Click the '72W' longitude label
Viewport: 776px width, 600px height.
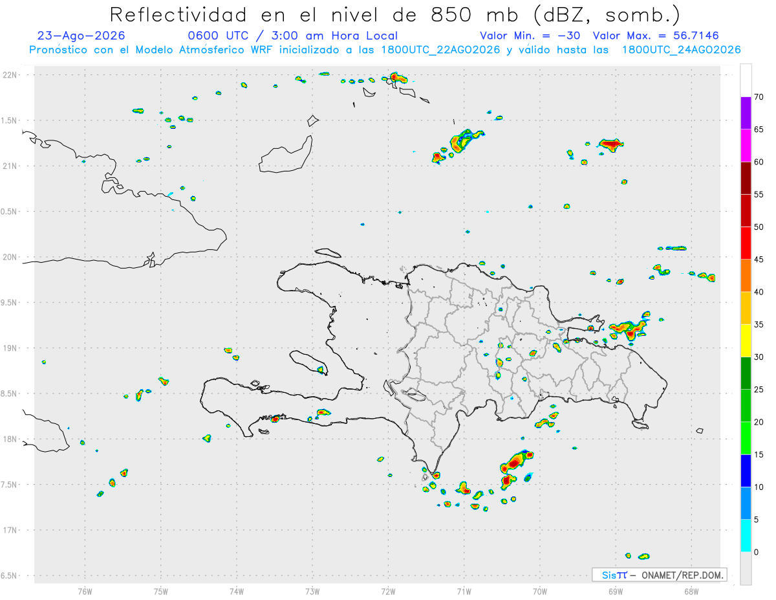(388, 592)
